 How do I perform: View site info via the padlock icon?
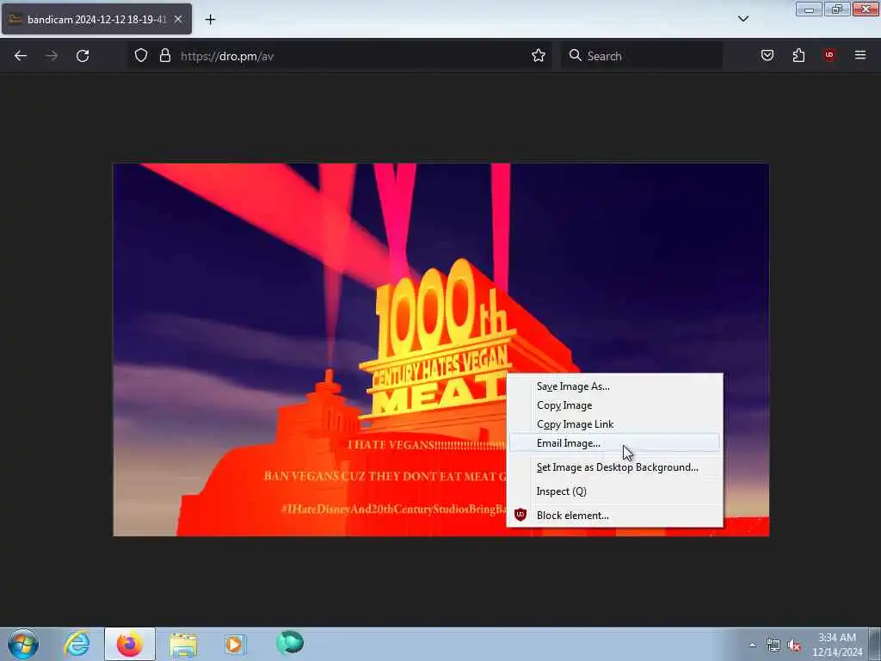(x=164, y=55)
